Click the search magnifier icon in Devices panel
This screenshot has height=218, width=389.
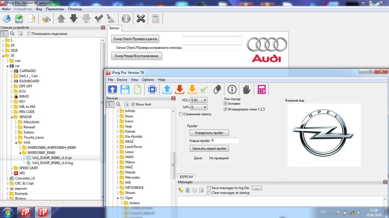(118, 104)
